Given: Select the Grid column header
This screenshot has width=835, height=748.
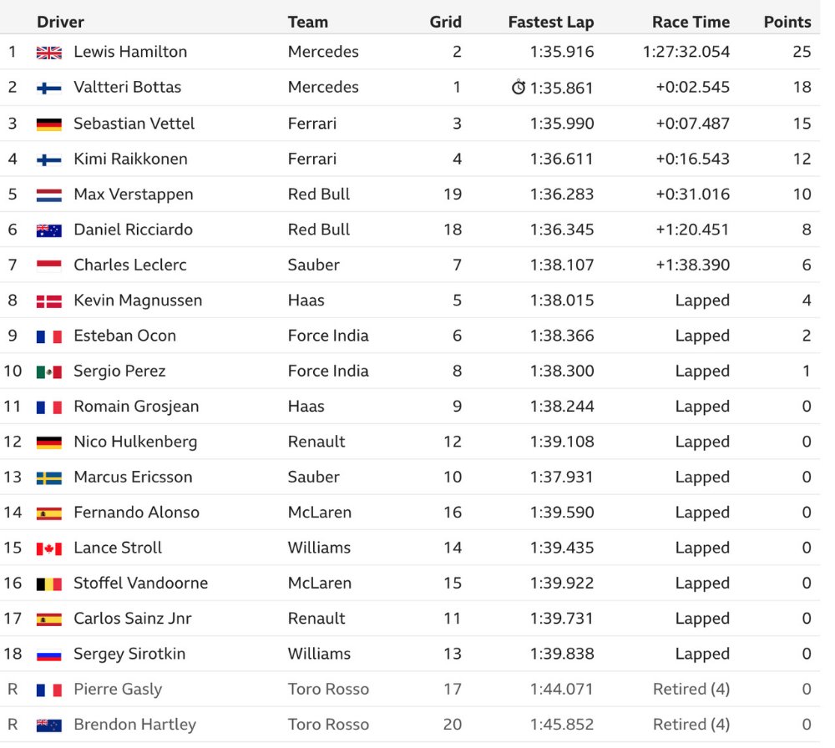Looking at the screenshot, I should point(446,22).
